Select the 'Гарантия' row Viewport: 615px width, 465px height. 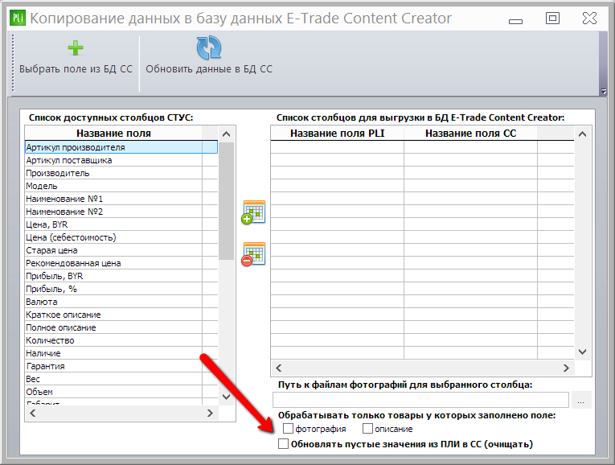point(121,366)
